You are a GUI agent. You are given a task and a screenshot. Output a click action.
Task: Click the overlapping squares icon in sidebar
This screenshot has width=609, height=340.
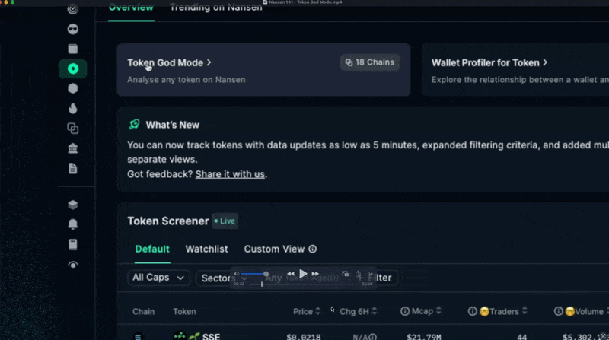(73, 129)
